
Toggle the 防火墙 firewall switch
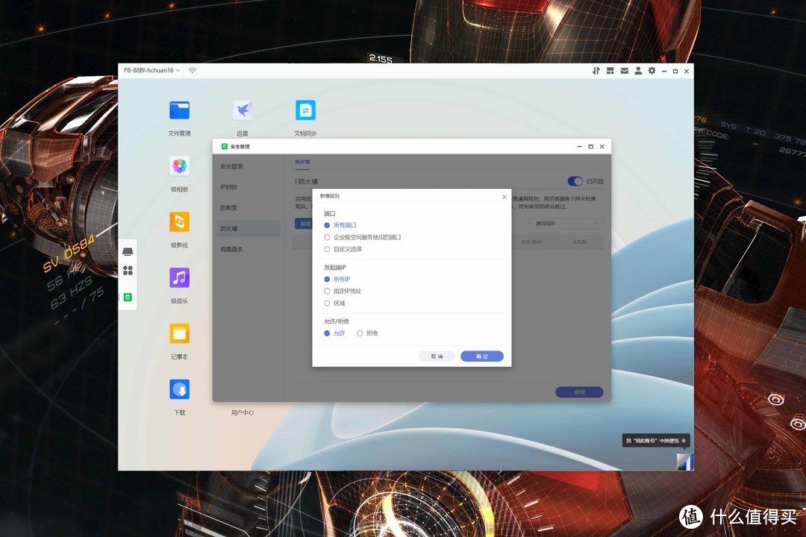(x=575, y=181)
